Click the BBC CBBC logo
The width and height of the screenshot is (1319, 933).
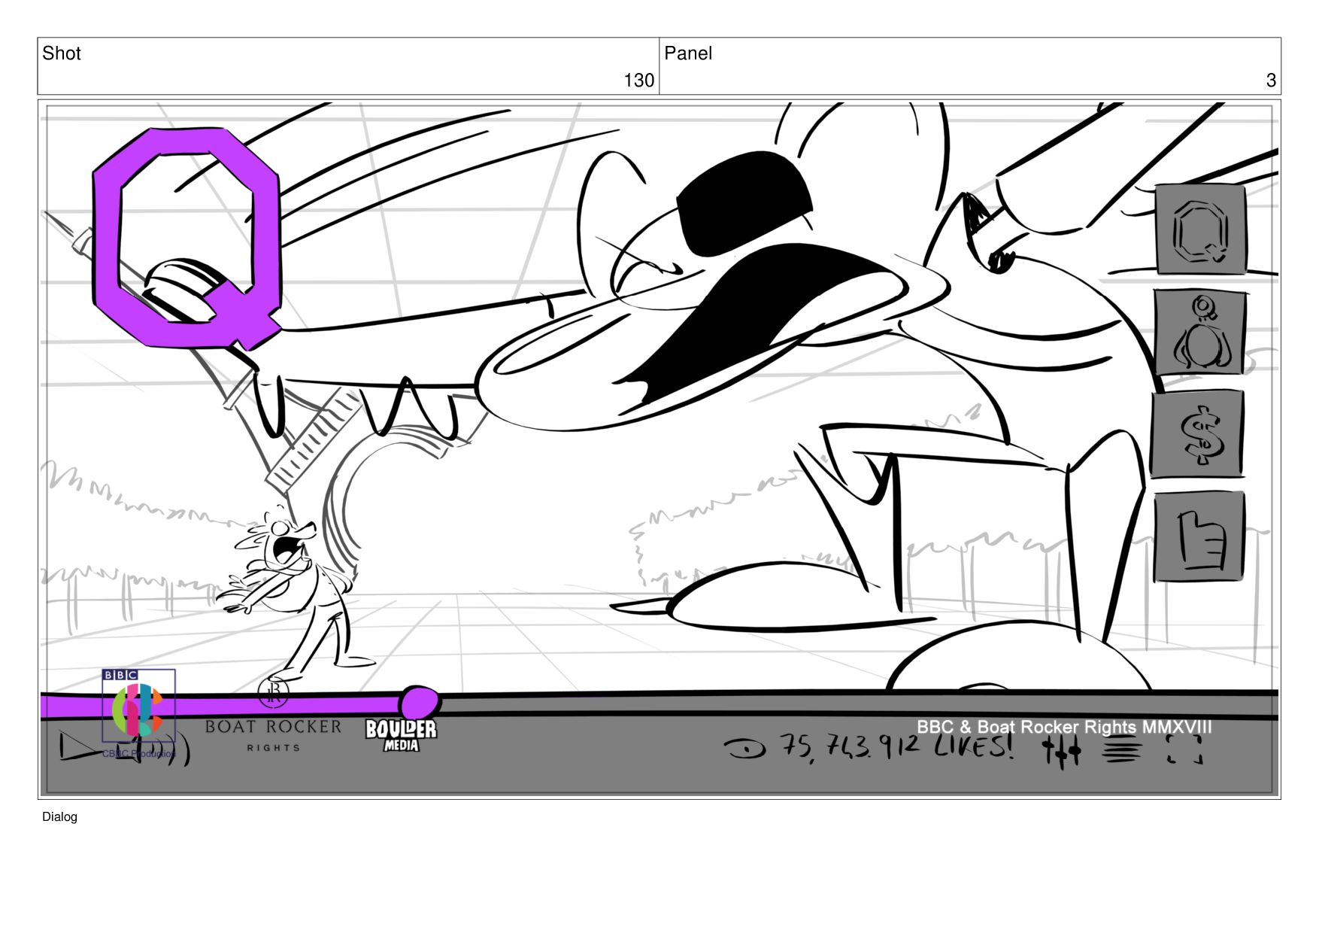[138, 713]
